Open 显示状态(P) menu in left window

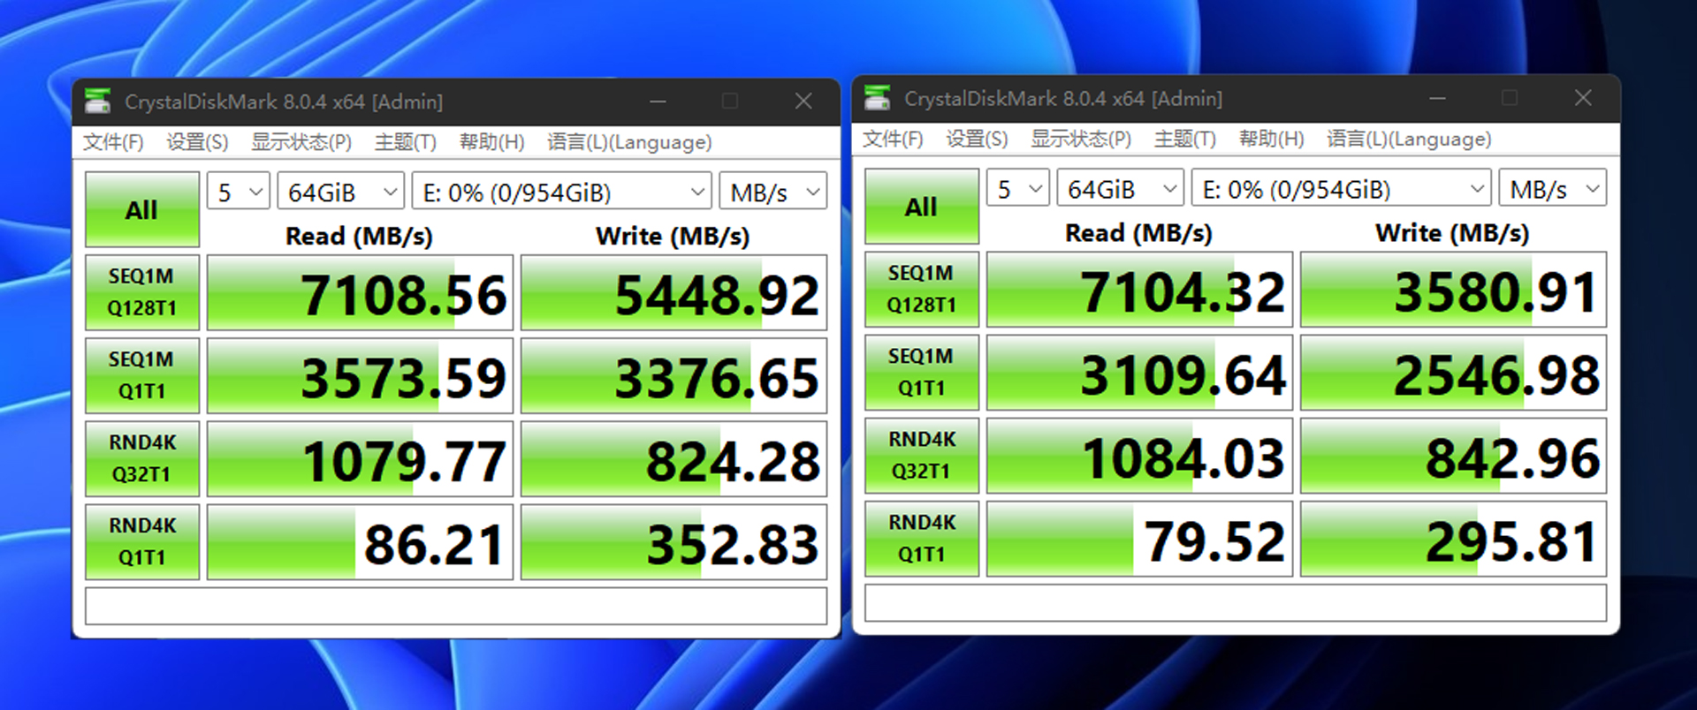pyautogui.click(x=301, y=142)
